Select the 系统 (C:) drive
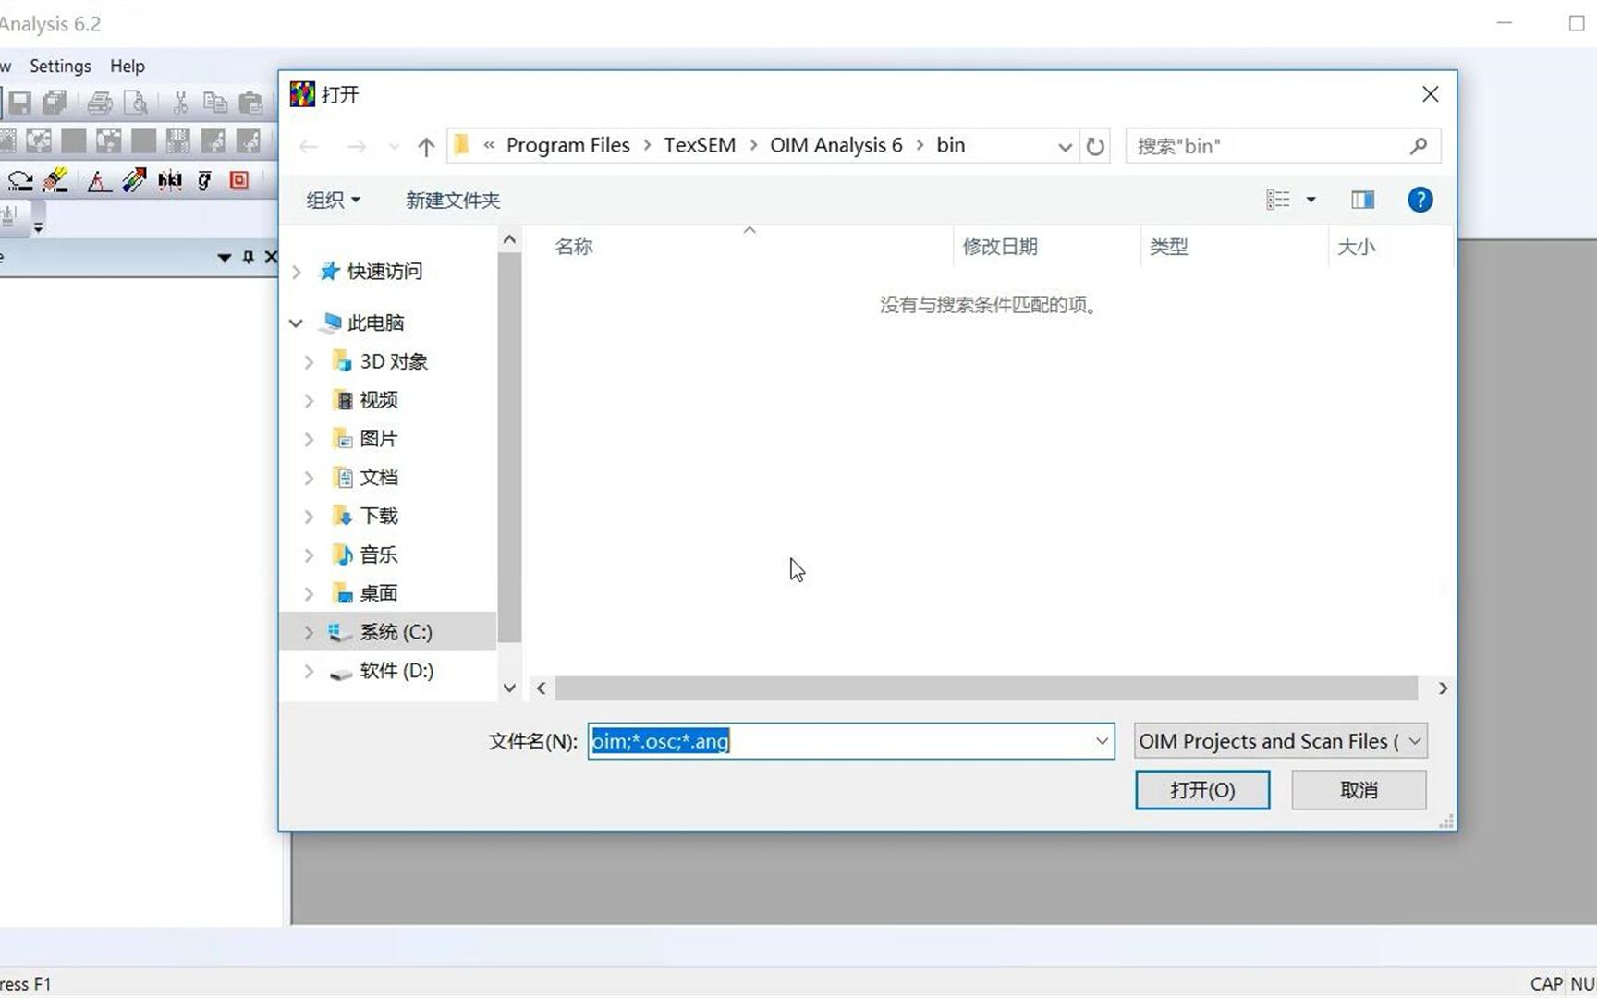Screen dimensions: 1597x998 pyautogui.click(x=396, y=632)
